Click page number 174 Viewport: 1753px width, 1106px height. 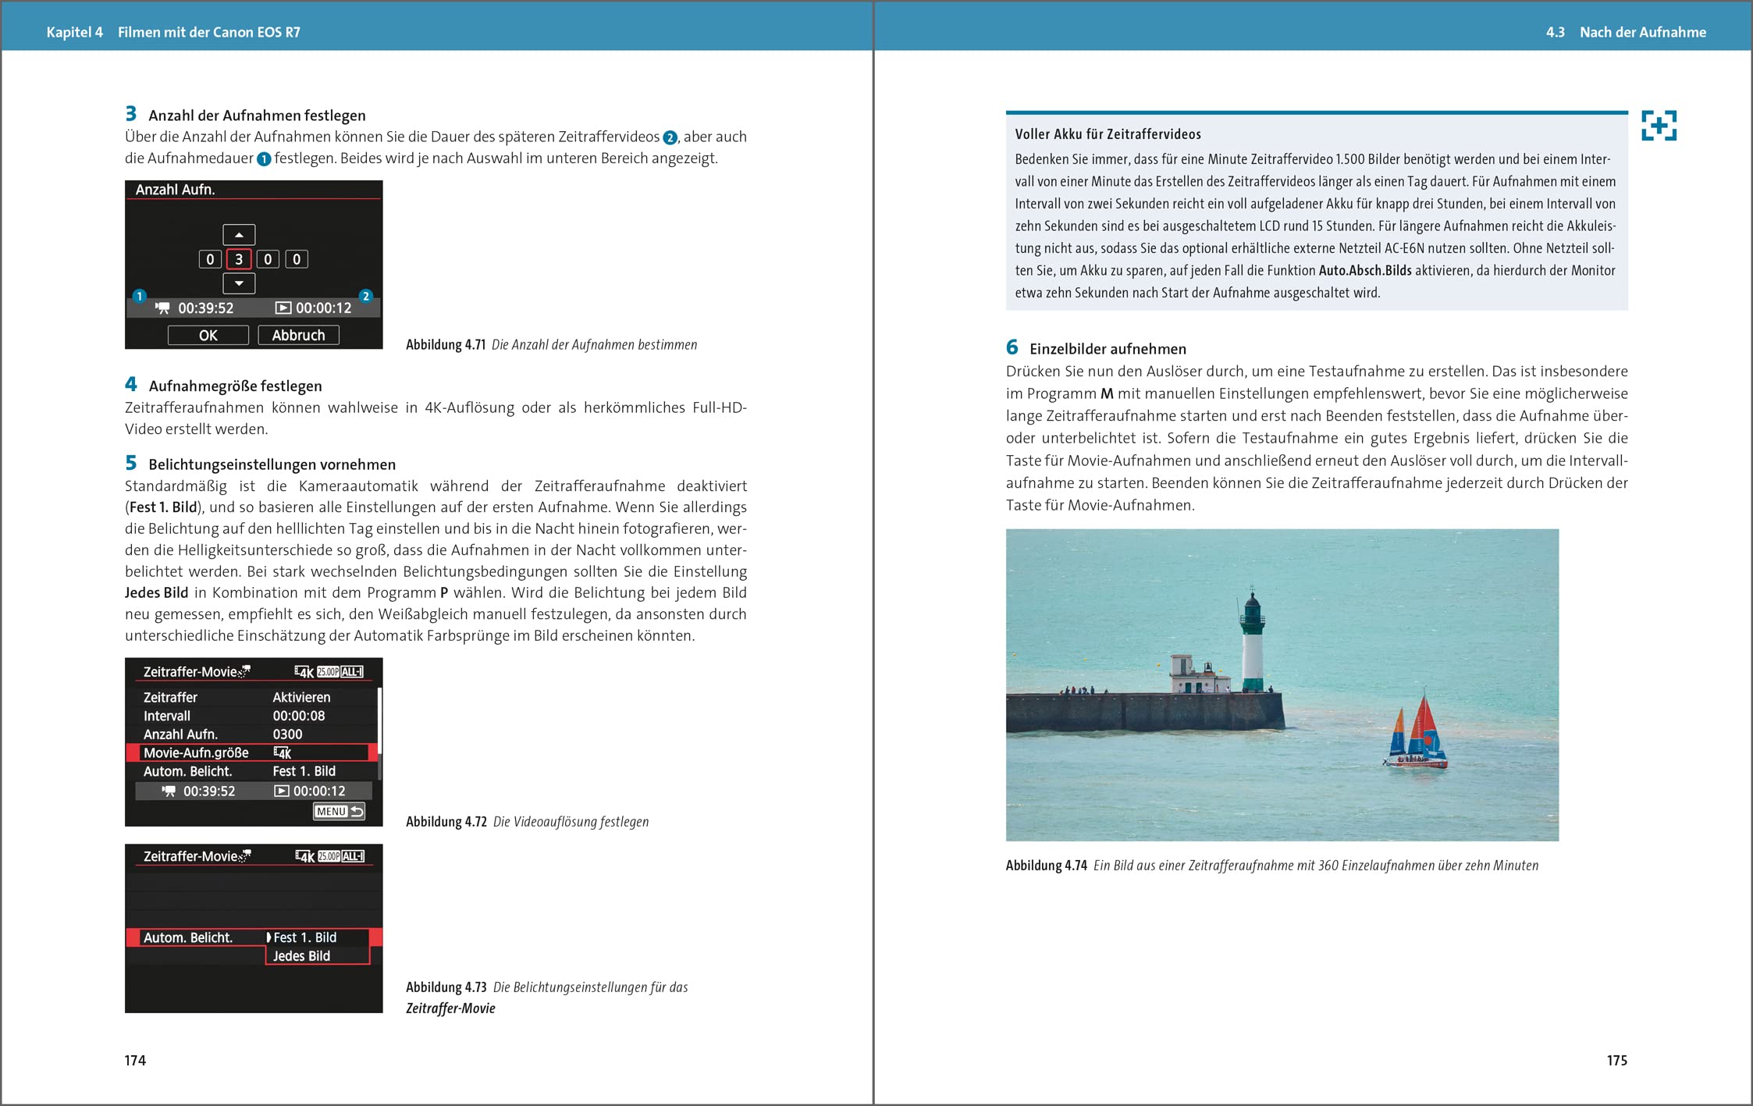point(135,1060)
